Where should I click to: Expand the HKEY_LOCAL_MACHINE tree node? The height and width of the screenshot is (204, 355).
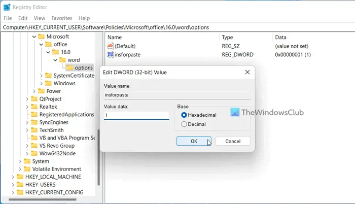coord(13,177)
